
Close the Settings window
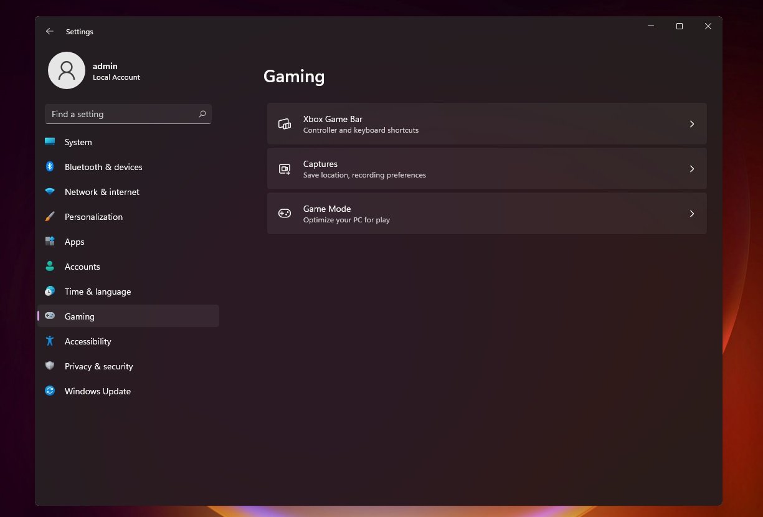click(708, 26)
